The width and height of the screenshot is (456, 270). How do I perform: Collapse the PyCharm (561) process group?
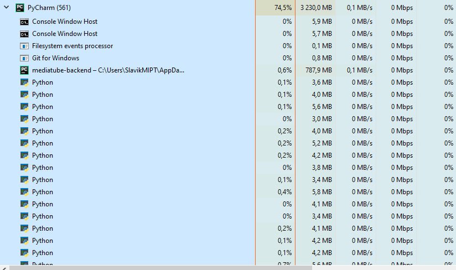tap(6, 7)
